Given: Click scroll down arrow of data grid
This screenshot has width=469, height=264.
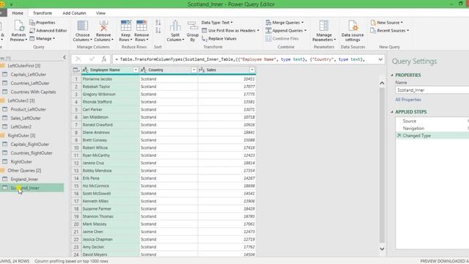Looking at the screenshot, I should 382,249.
